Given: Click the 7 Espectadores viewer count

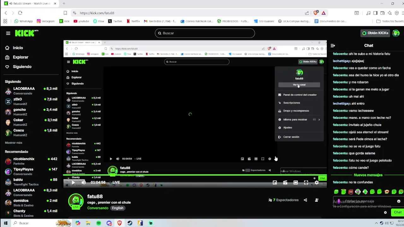Looking at the screenshot, I should [x=283, y=200].
